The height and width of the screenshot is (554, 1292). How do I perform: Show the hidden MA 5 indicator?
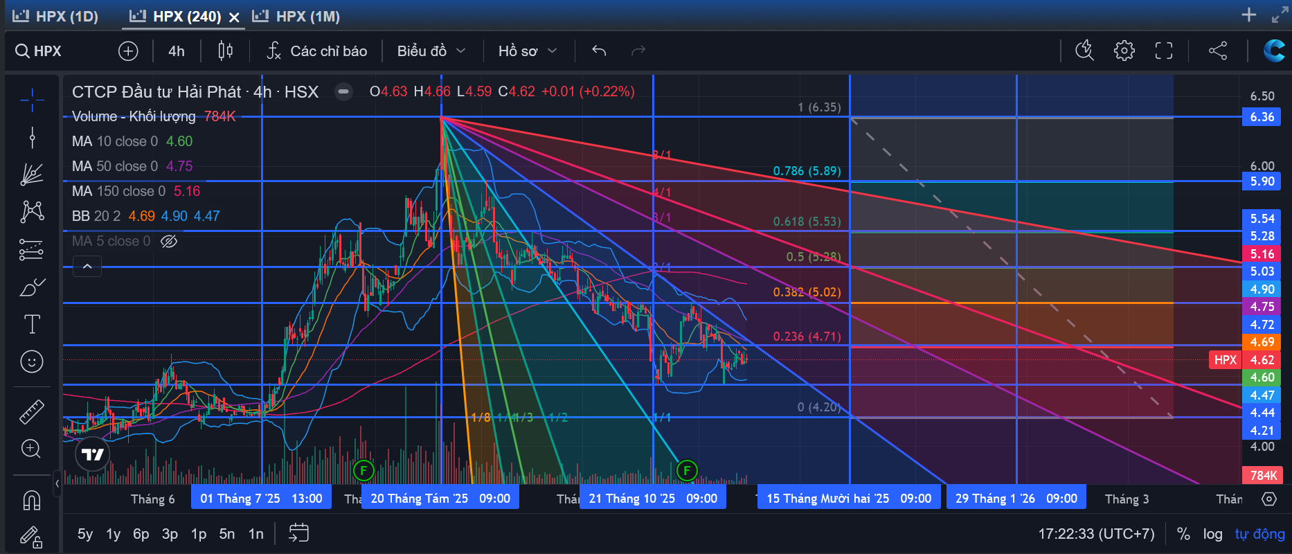169,241
